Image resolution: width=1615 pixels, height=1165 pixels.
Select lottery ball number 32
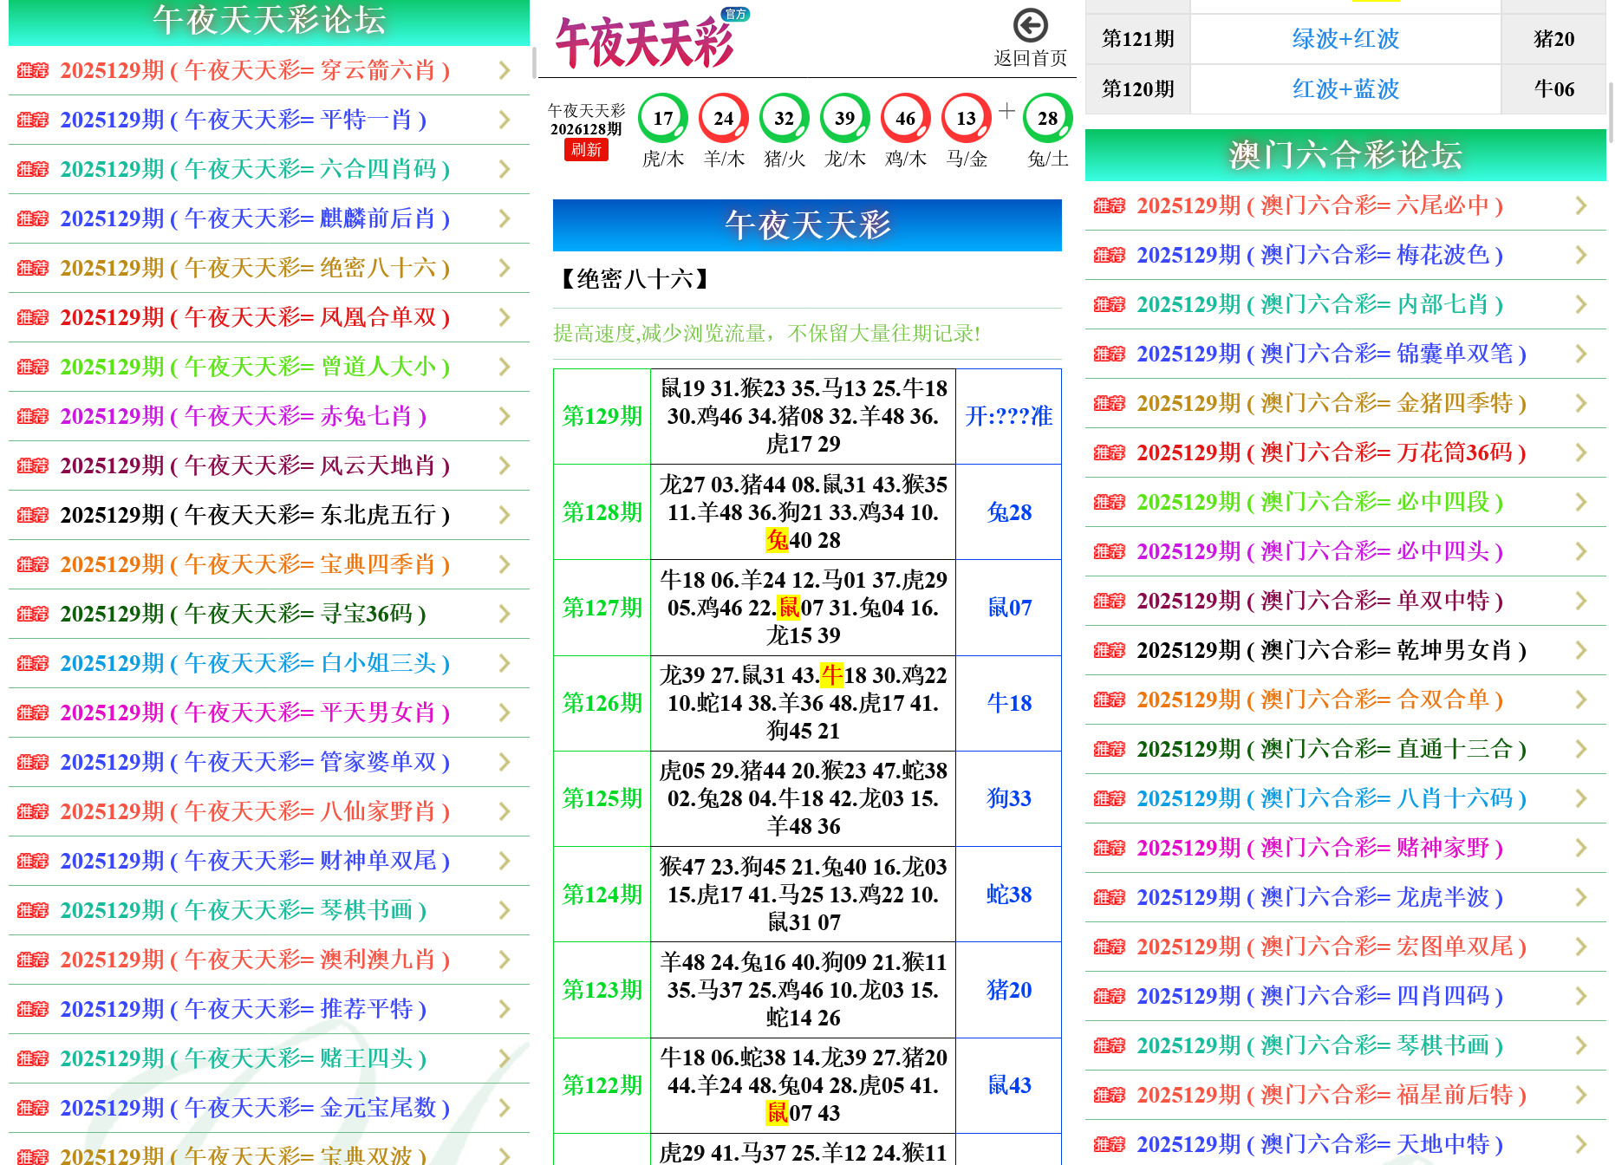point(785,119)
